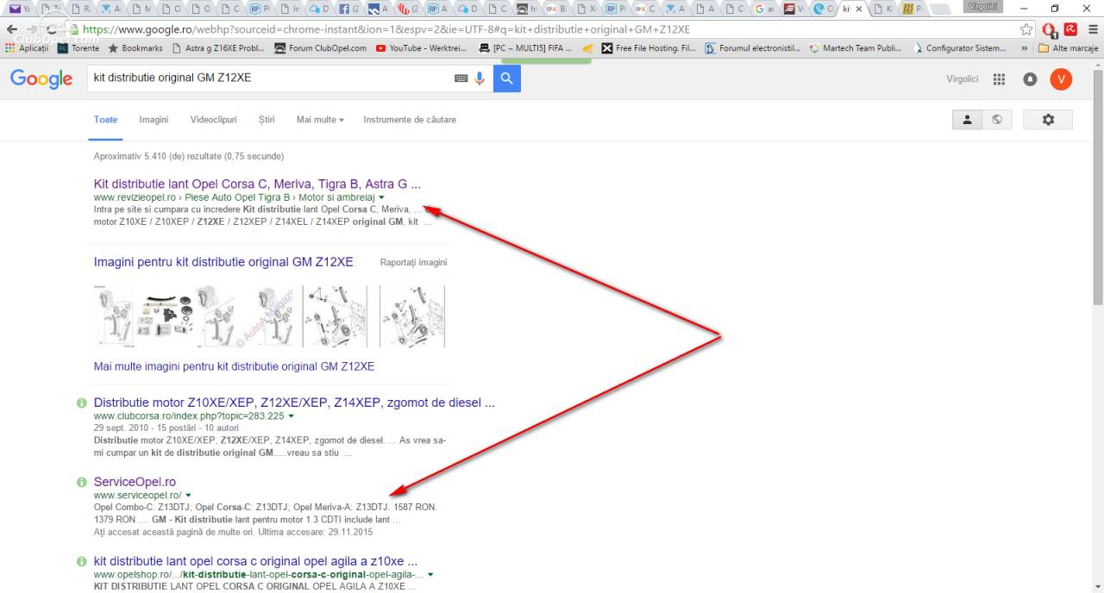This screenshot has height=593, width=1104.
Task: Open the Martech Team Publi... bookmark
Action: tap(856, 48)
